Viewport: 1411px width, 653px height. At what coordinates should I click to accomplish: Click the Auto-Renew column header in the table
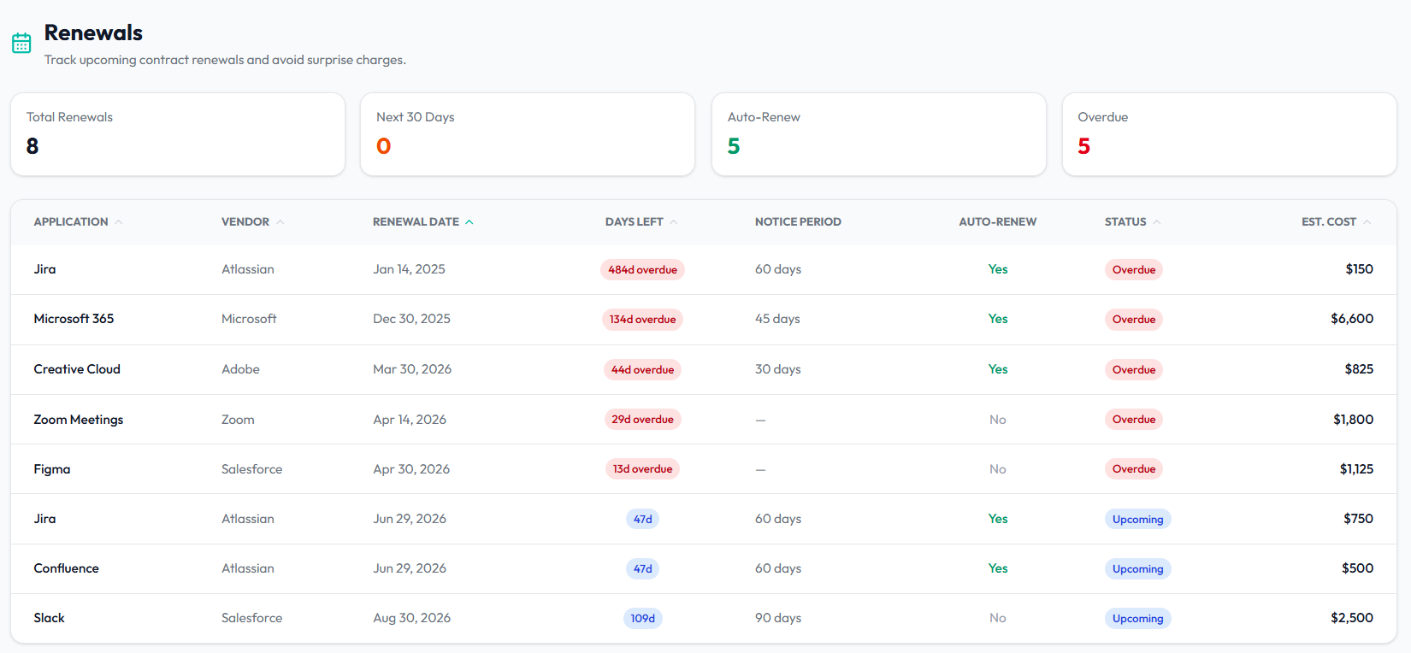tap(997, 222)
